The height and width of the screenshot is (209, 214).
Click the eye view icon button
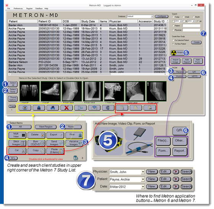click(x=25, y=108)
